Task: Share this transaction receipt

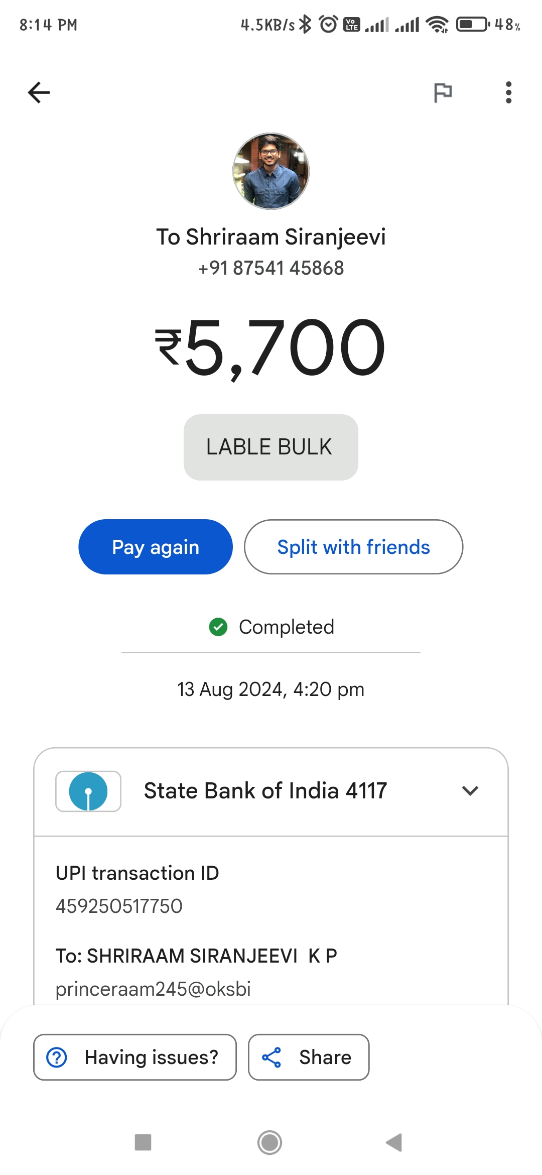Action: (309, 1057)
